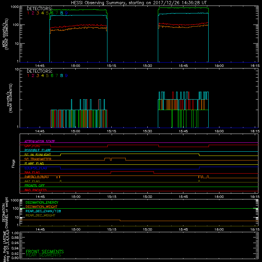Click the 15:30 time label under the rear segments plot
This screenshot has width=262, height=262.
pos(147,131)
